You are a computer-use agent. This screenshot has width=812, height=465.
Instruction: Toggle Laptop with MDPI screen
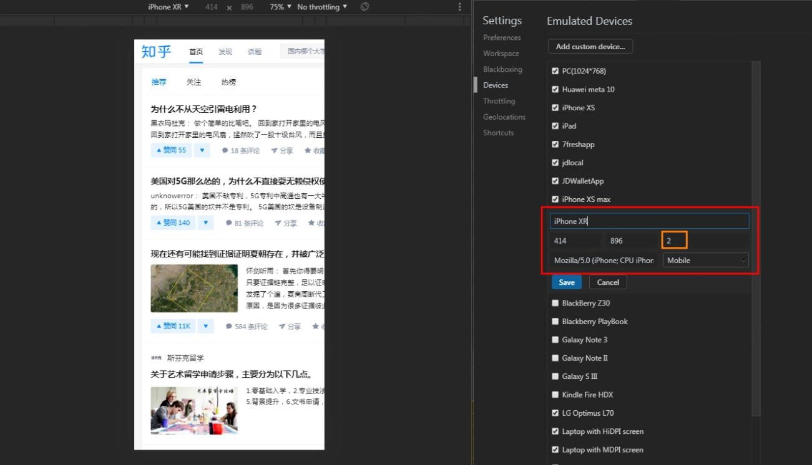point(555,449)
